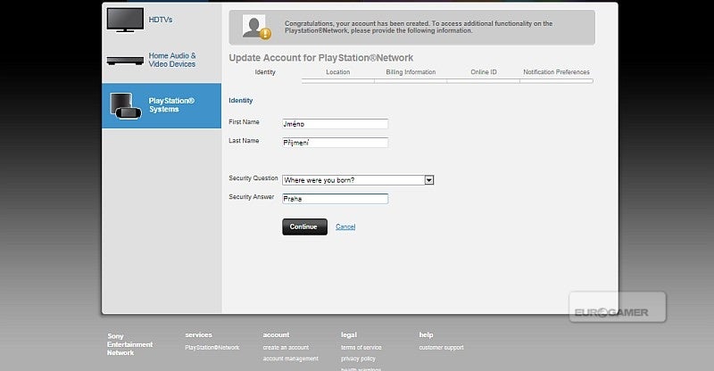Click the Cancel link
The width and height of the screenshot is (714, 371).
(345, 227)
